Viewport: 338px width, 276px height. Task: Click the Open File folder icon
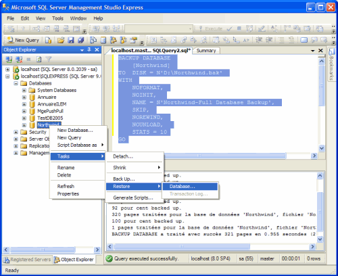(60, 40)
